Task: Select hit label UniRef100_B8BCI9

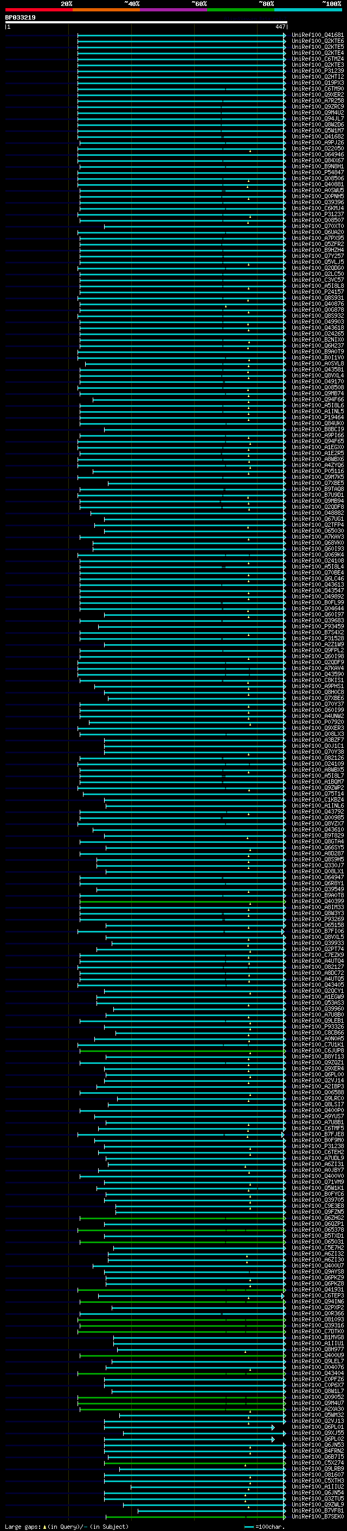Action: tap(317, 429)
